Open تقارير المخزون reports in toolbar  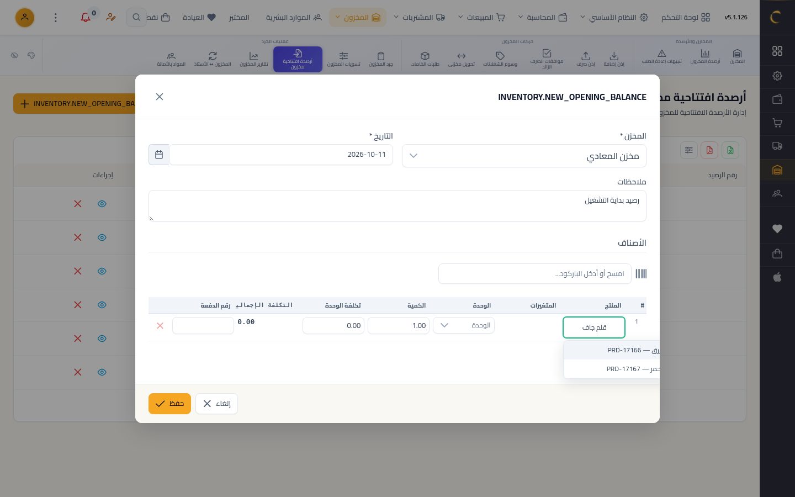254,59
